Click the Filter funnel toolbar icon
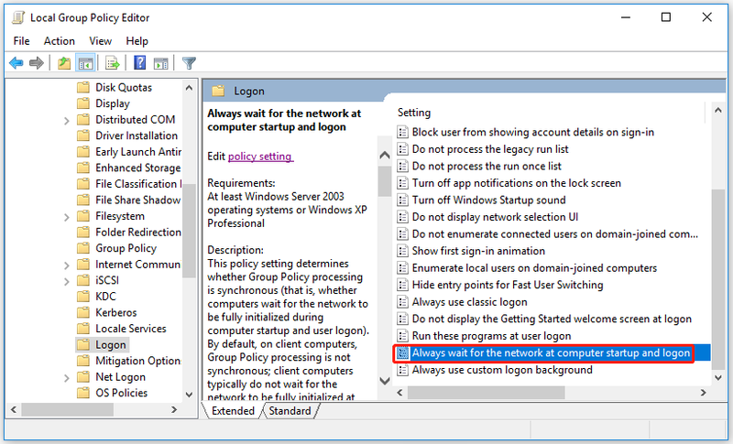This screenshot has width=733, height=444. point(189,62)
